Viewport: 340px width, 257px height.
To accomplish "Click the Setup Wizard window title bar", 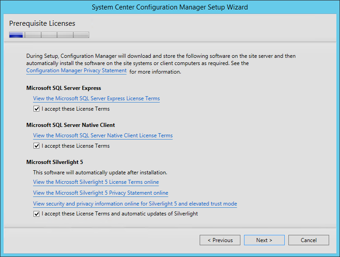I will 170,7.
